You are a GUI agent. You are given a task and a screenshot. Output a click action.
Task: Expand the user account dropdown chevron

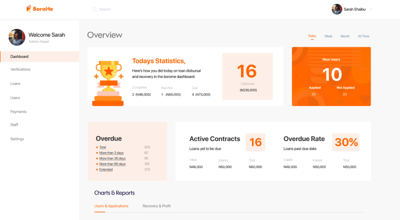coord(371,9)
